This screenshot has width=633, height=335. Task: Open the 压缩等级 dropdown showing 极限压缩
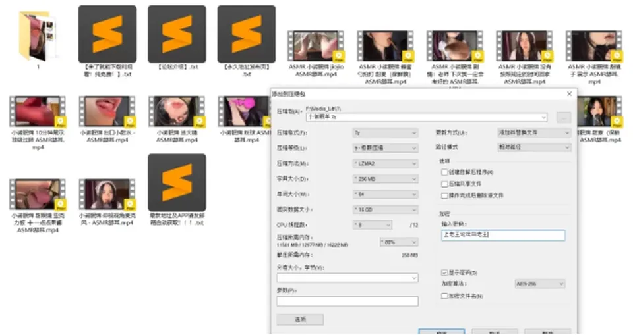[386, 148]
